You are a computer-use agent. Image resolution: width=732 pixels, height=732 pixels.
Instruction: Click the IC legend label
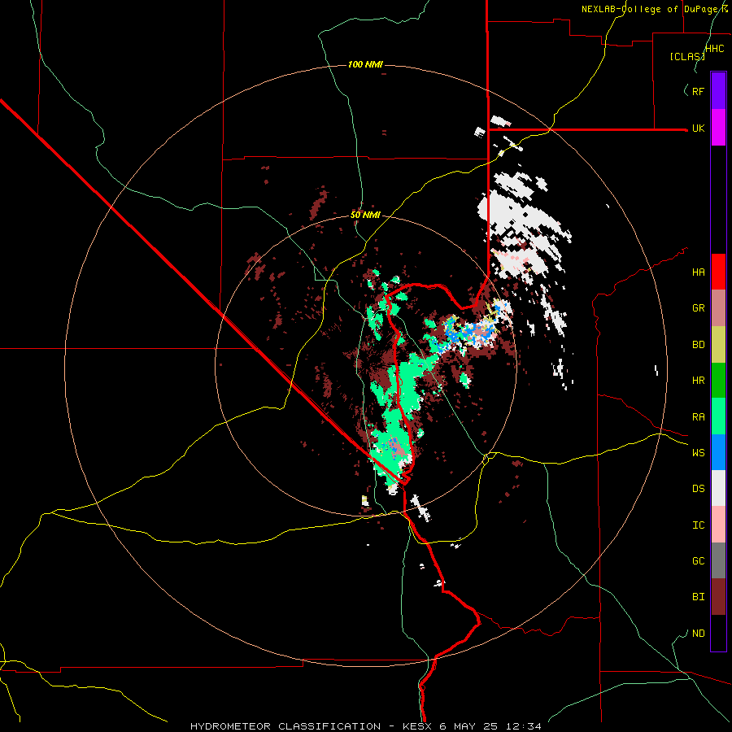coord(698,525)
